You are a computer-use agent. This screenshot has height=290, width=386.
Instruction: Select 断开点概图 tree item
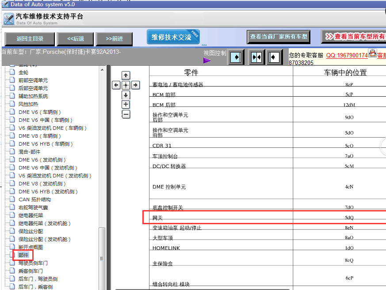(31, 247)
